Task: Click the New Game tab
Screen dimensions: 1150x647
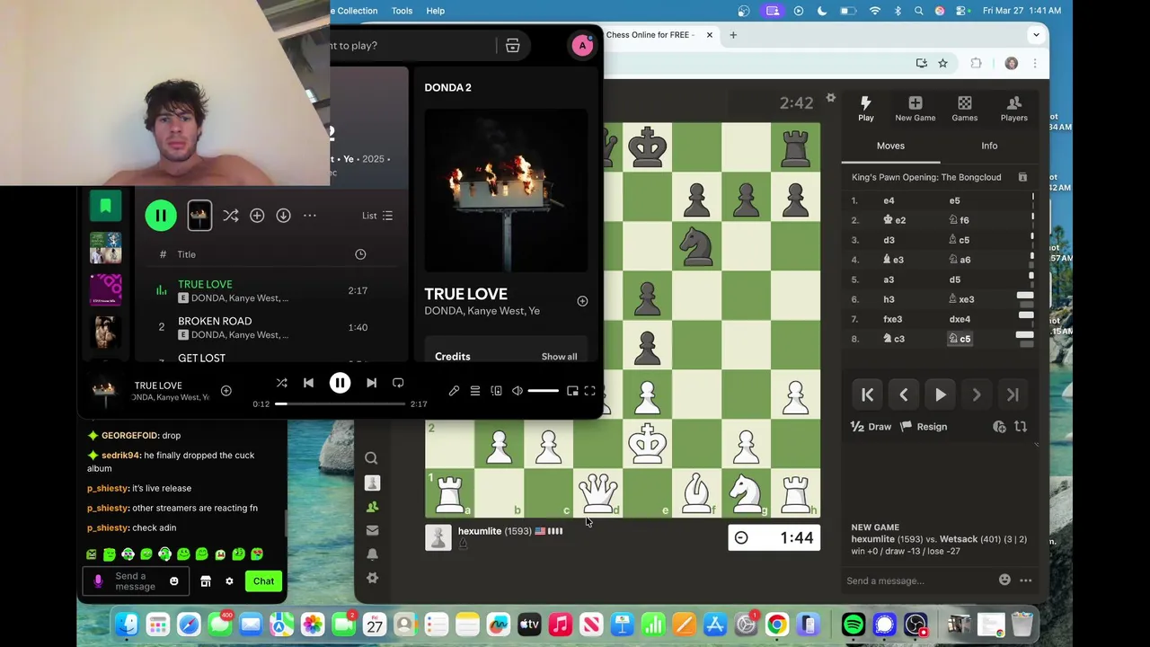Action: point(915,109)
